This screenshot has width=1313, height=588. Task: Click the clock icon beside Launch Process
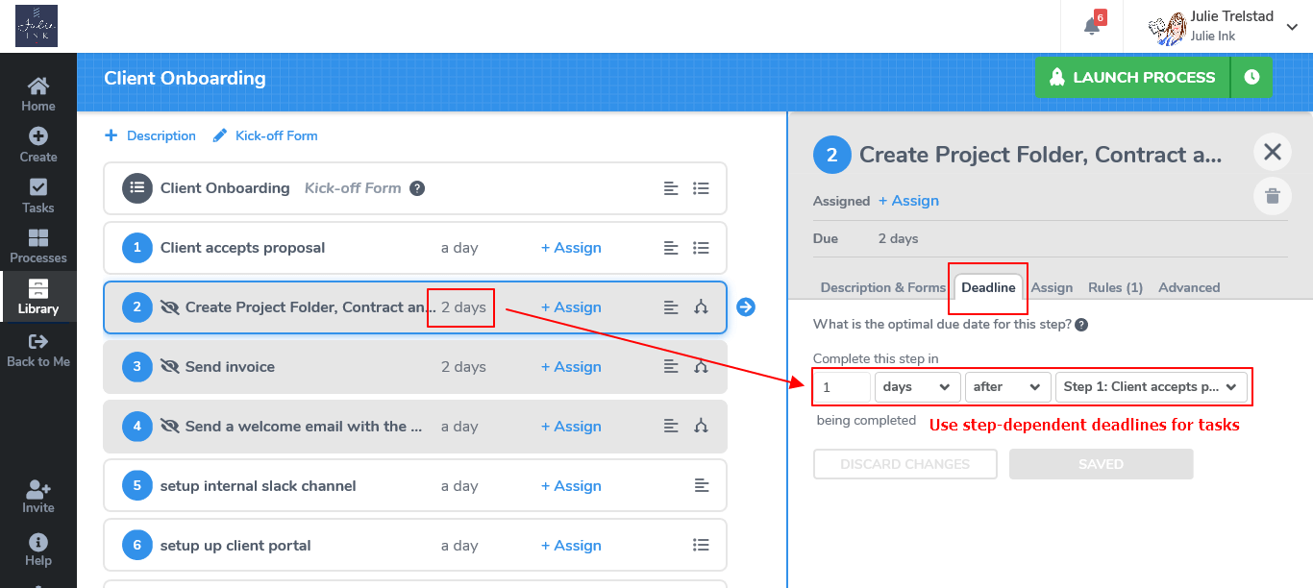click(1251, 78)
